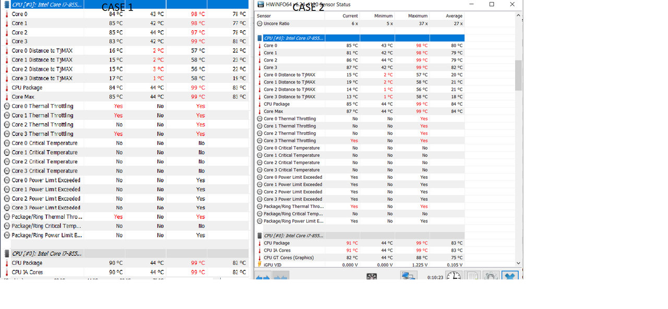The image size is (668, 309).
Task: Select the highlighted CPU [#0]: Intel Core i7-855... header row
Action: 360,38
